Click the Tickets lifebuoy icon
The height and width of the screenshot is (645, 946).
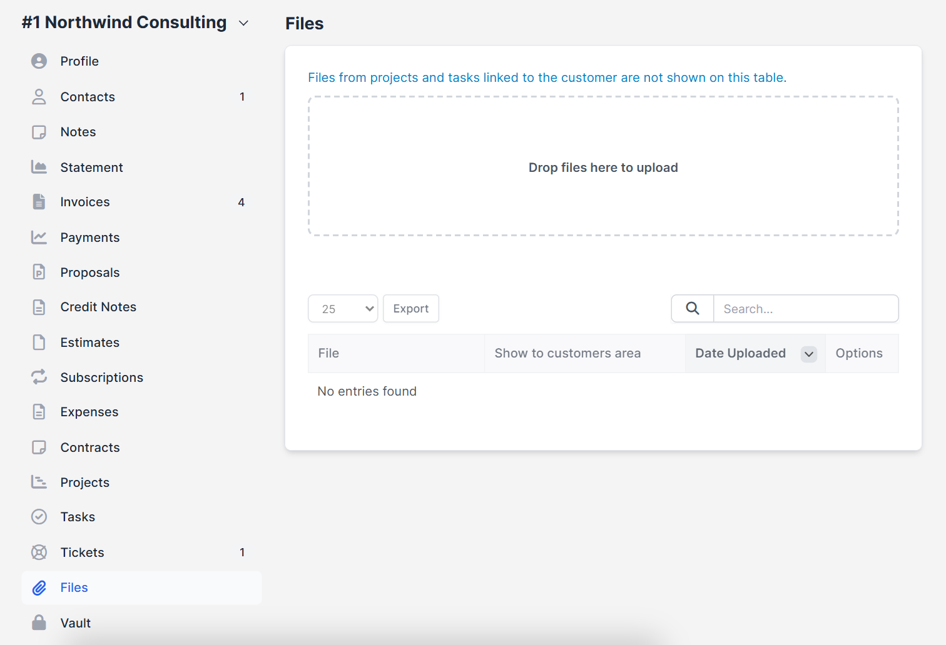[39, 552]
